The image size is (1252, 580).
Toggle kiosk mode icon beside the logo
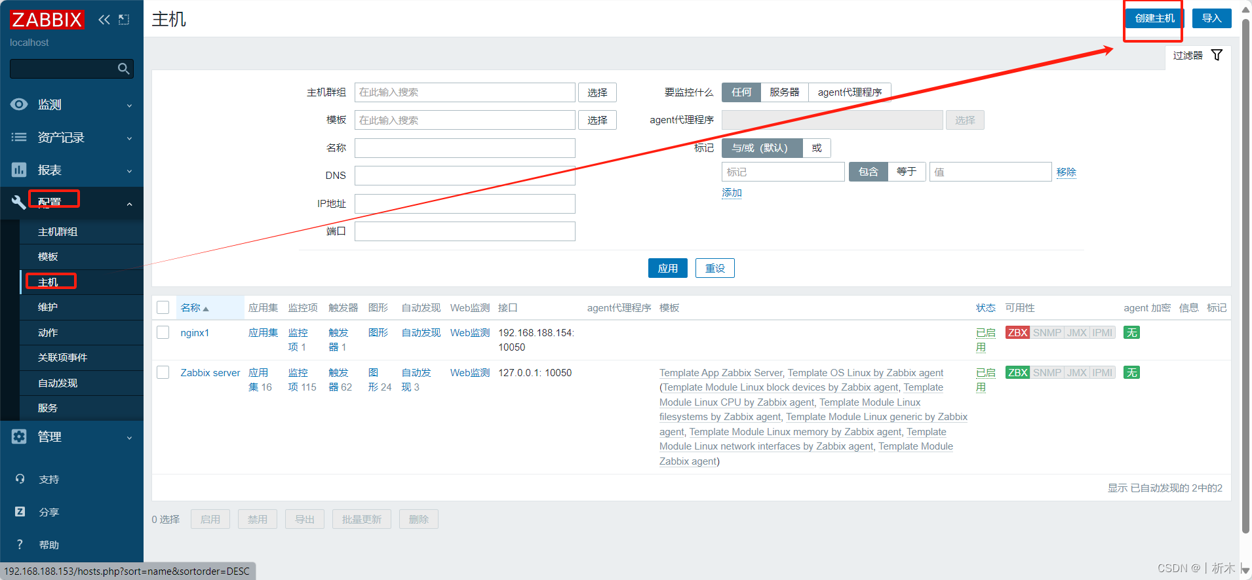tap(124, 20)
